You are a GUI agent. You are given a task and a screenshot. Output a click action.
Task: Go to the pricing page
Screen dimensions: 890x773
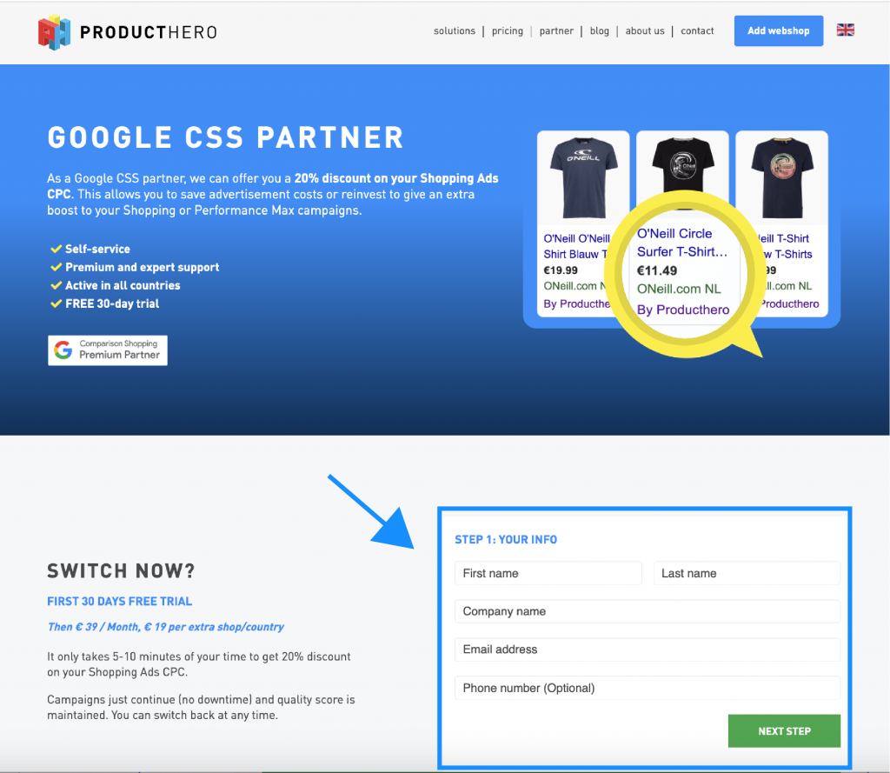[x=508, y=31]
